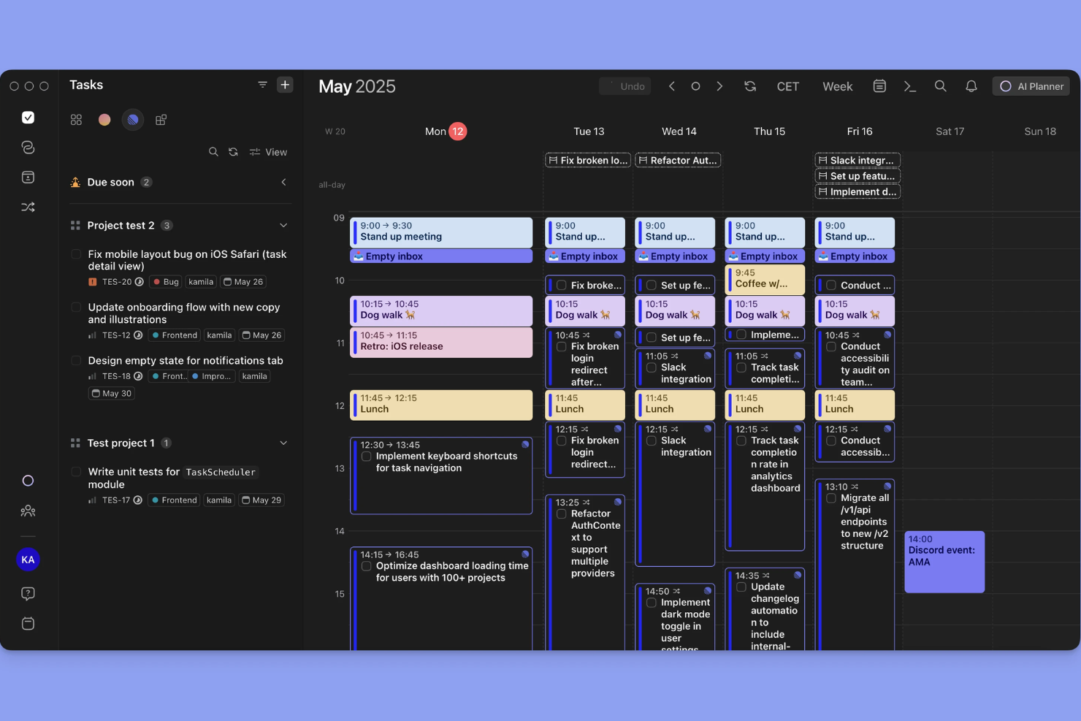
Task: Select the peach calendar color filter
Action: tap(104, 119)
